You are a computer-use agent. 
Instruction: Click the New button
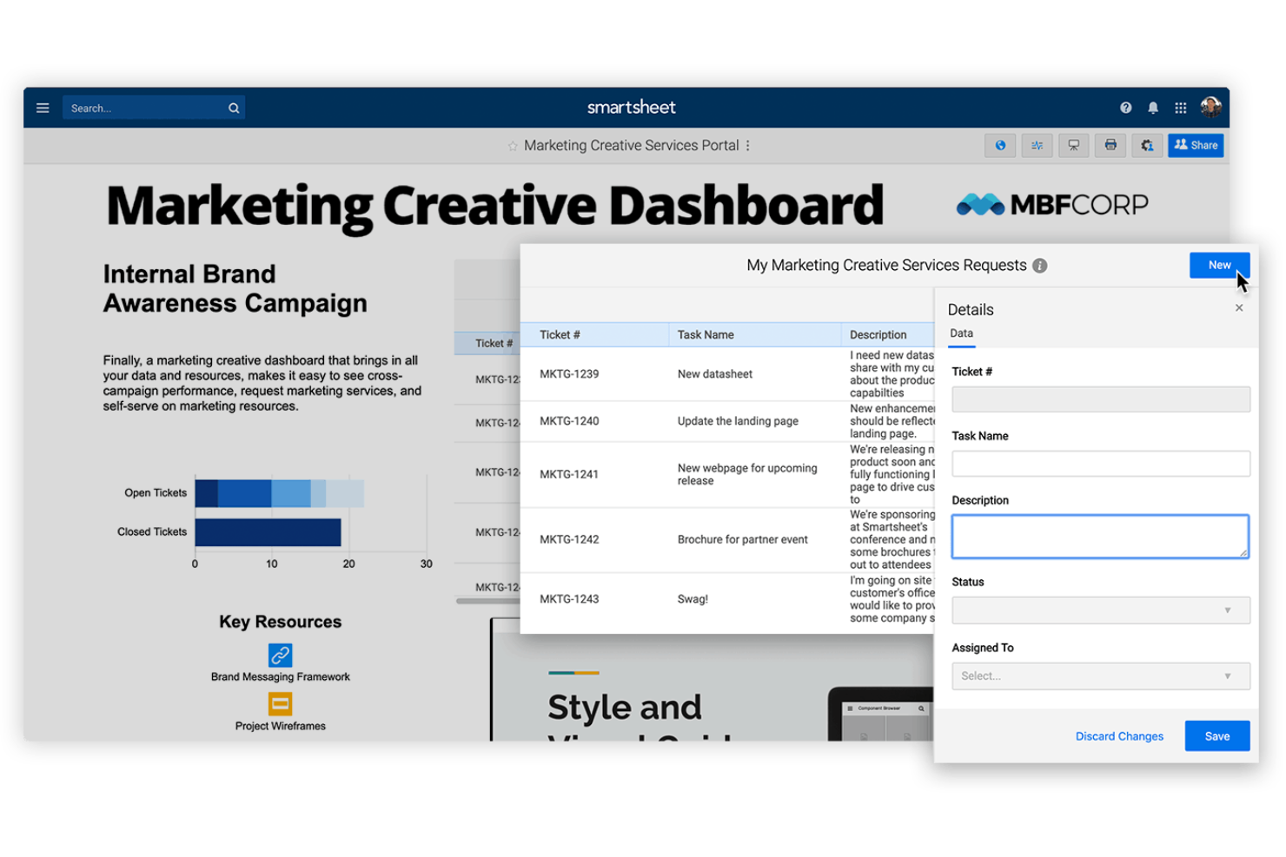(x=1219, y=265)
